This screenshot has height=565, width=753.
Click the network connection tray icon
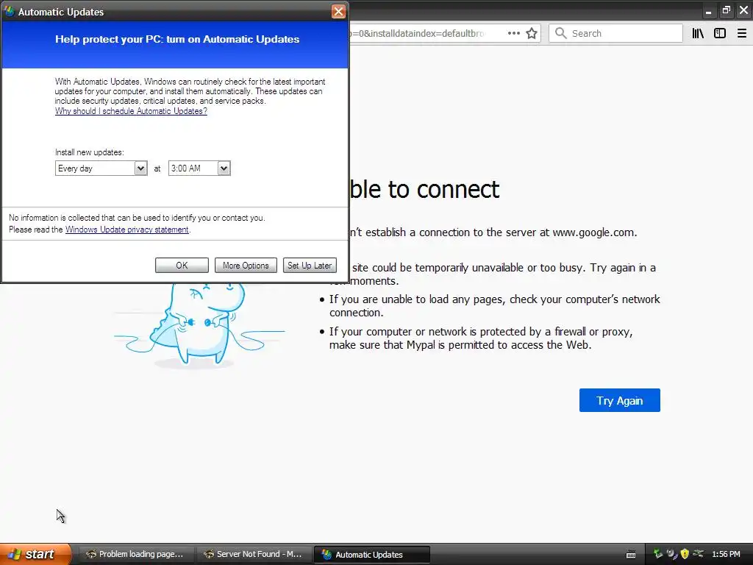(699, 554)
